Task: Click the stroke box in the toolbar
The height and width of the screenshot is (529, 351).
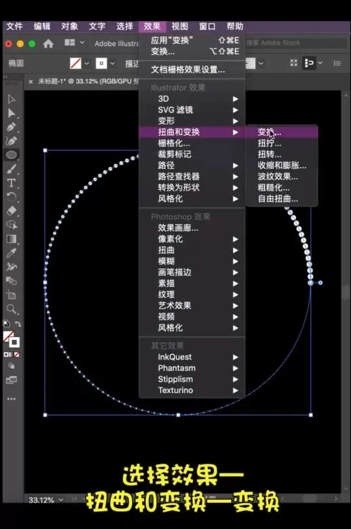Action: click(14, 342)
